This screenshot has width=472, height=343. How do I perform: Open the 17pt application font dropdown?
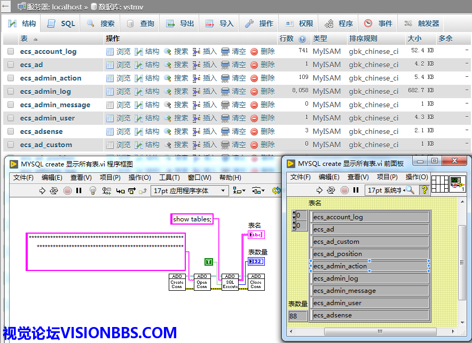tap(190, 190)
